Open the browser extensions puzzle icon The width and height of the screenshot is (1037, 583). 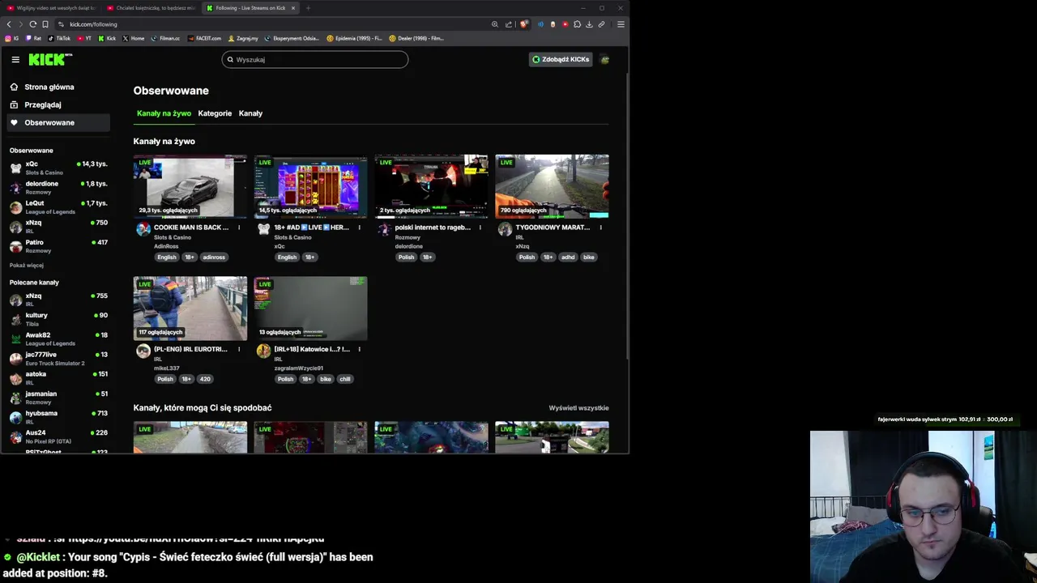[x=577, y=24]
